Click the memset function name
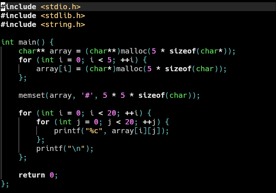The image size is (276, 193). 32,95
